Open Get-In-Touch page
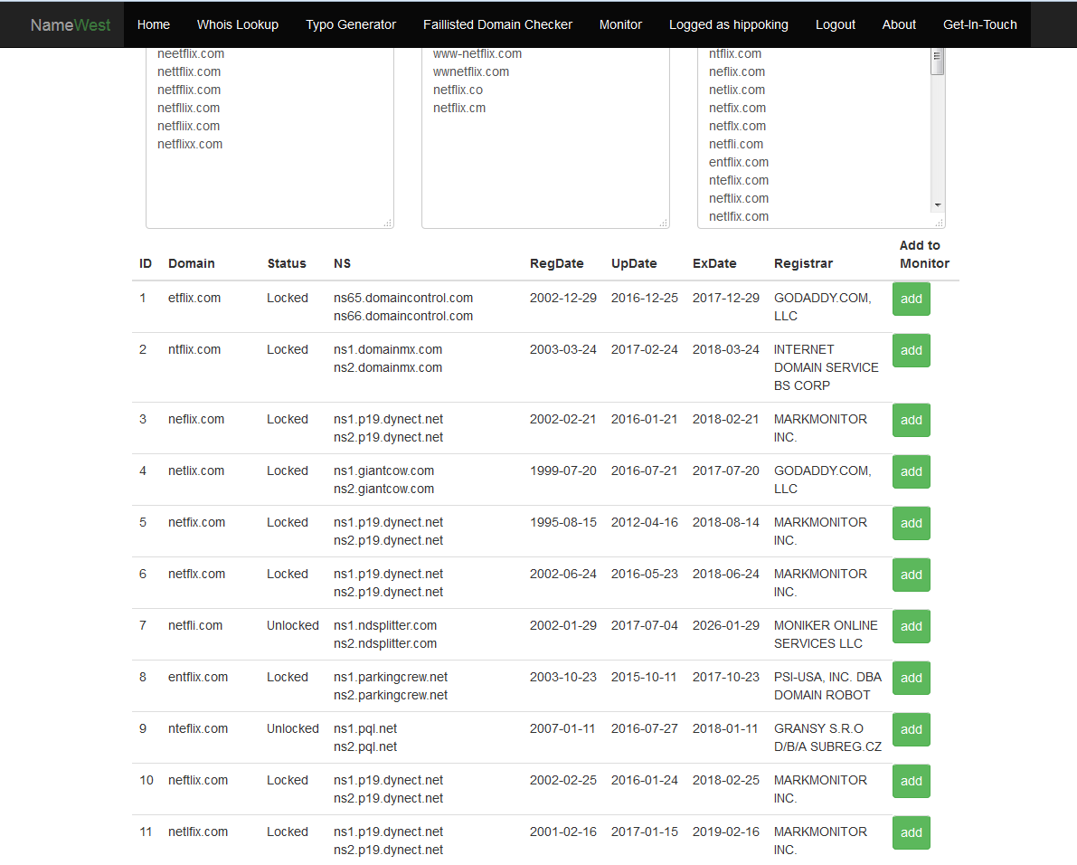Screen dimensions: 1077x865 [x=980, y=24]
